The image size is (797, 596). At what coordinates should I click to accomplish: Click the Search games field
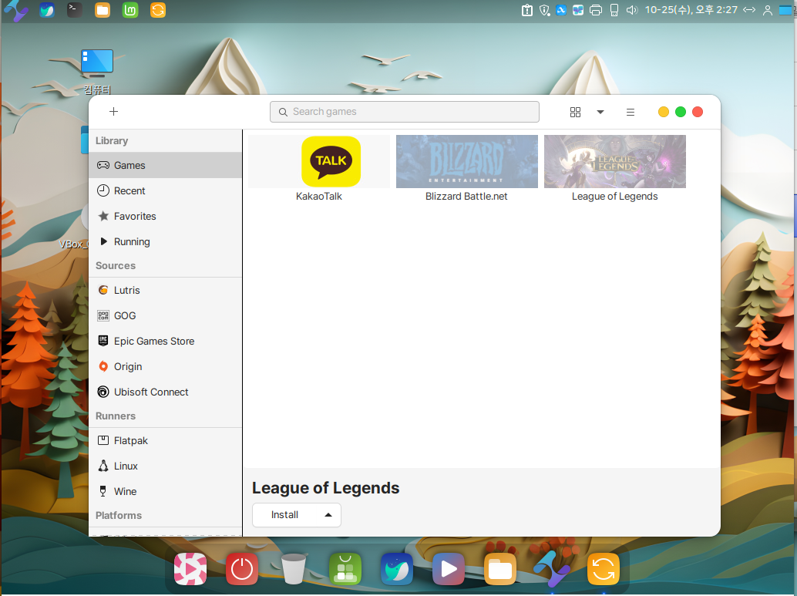[x=405, y=112]
